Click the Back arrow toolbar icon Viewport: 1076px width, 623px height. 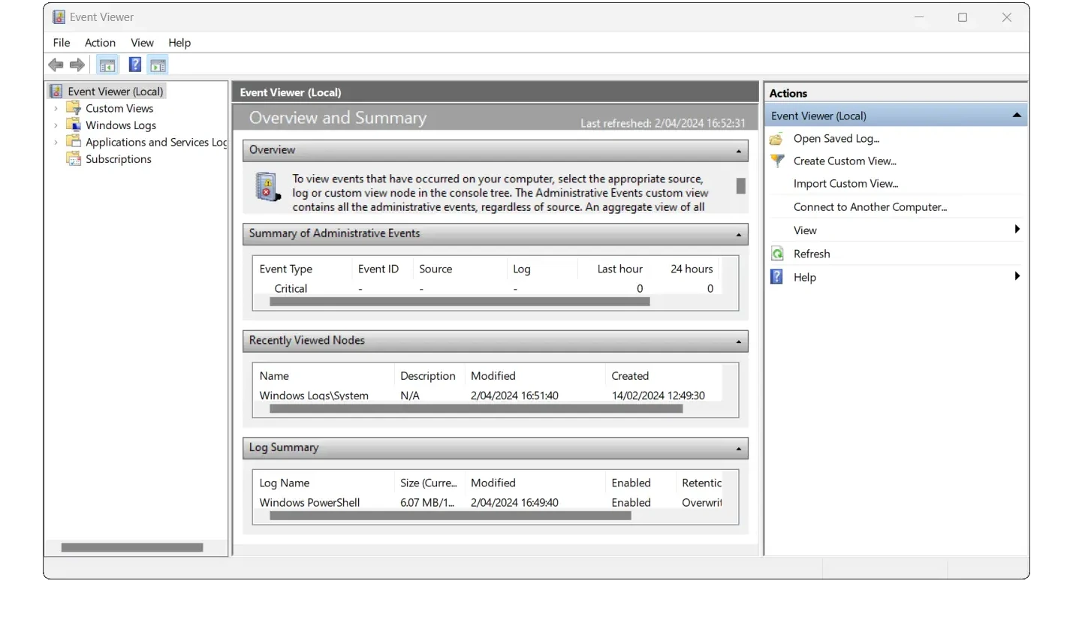[56, 65]
